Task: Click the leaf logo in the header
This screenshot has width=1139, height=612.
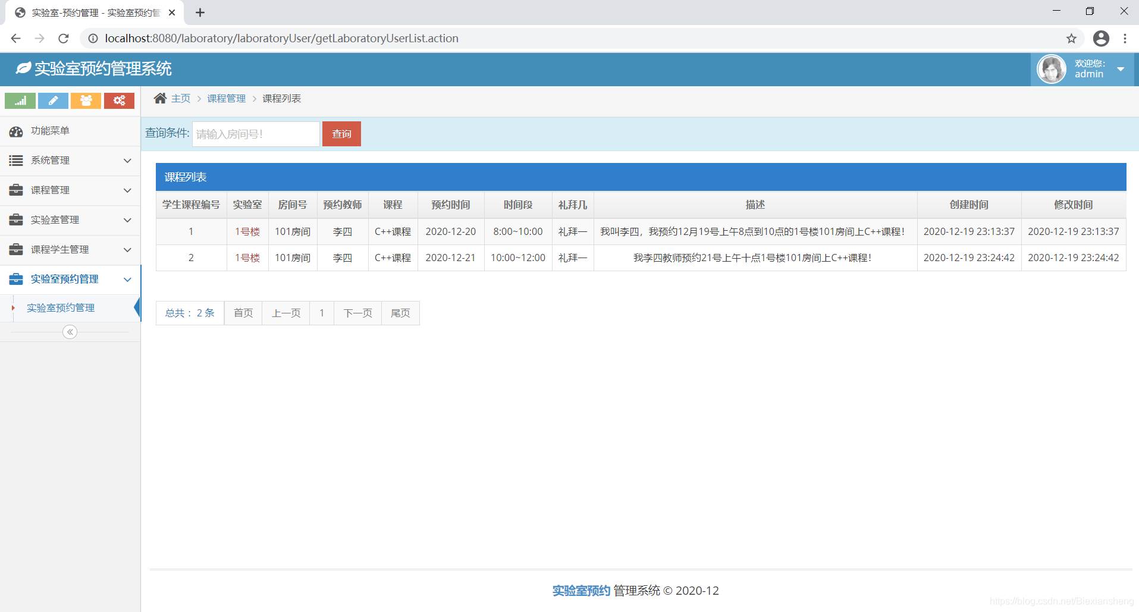Action: point(23,68)
